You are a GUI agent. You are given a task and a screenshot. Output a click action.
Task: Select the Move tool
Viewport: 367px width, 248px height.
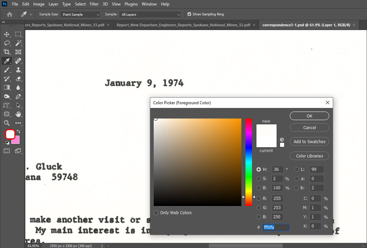tap(7, 34)
